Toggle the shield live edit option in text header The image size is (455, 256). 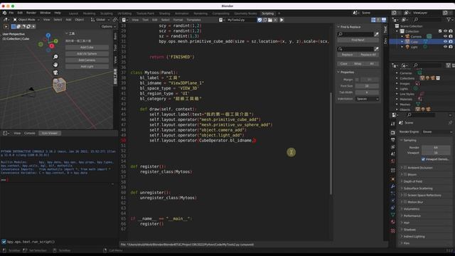(259, 20)
